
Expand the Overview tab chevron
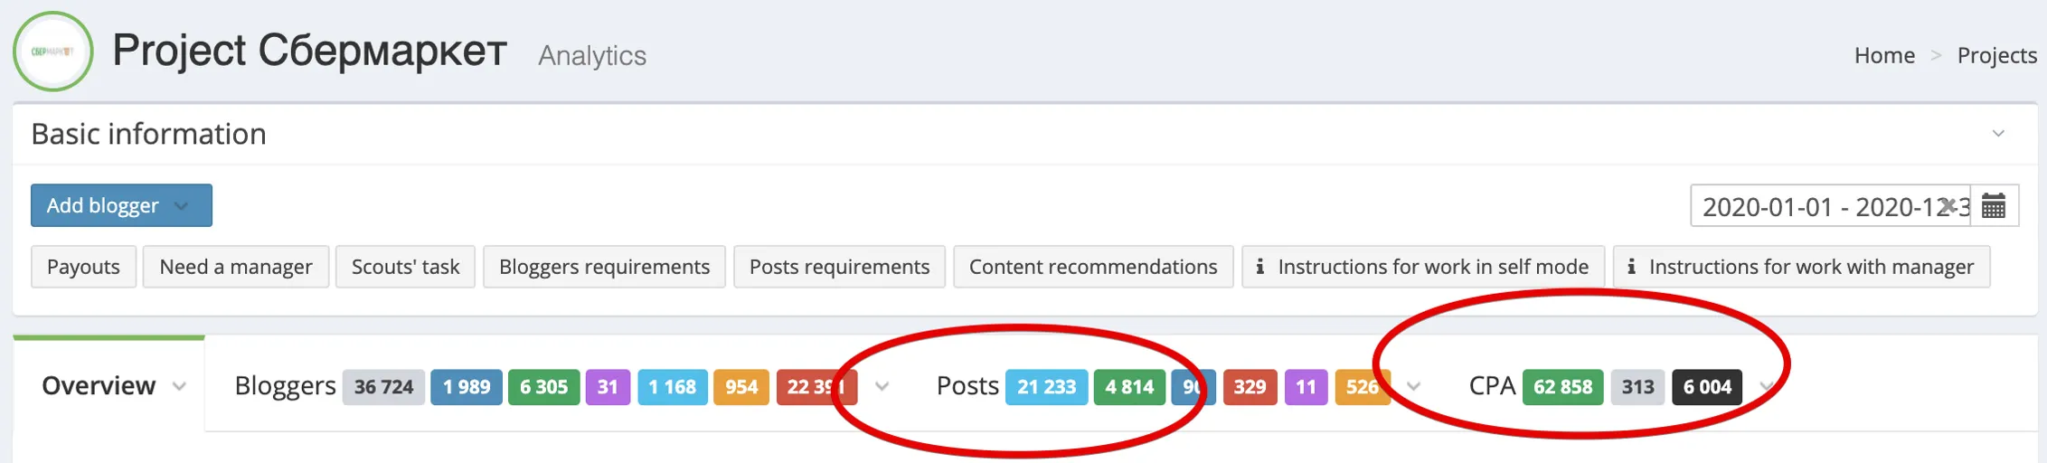tap(179, 386)
